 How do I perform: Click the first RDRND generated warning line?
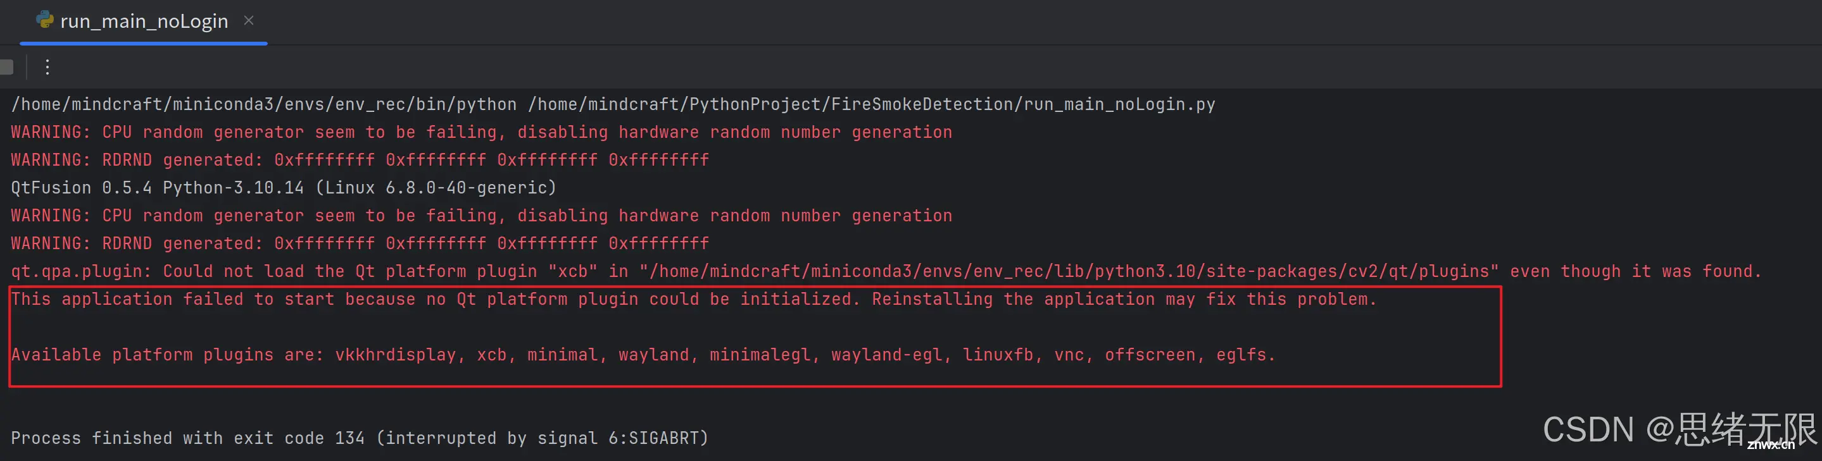click(360, 160)
